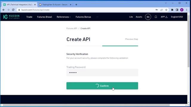
Task: Close the TradingView To Kucoin tab
Action: (70, 5)
